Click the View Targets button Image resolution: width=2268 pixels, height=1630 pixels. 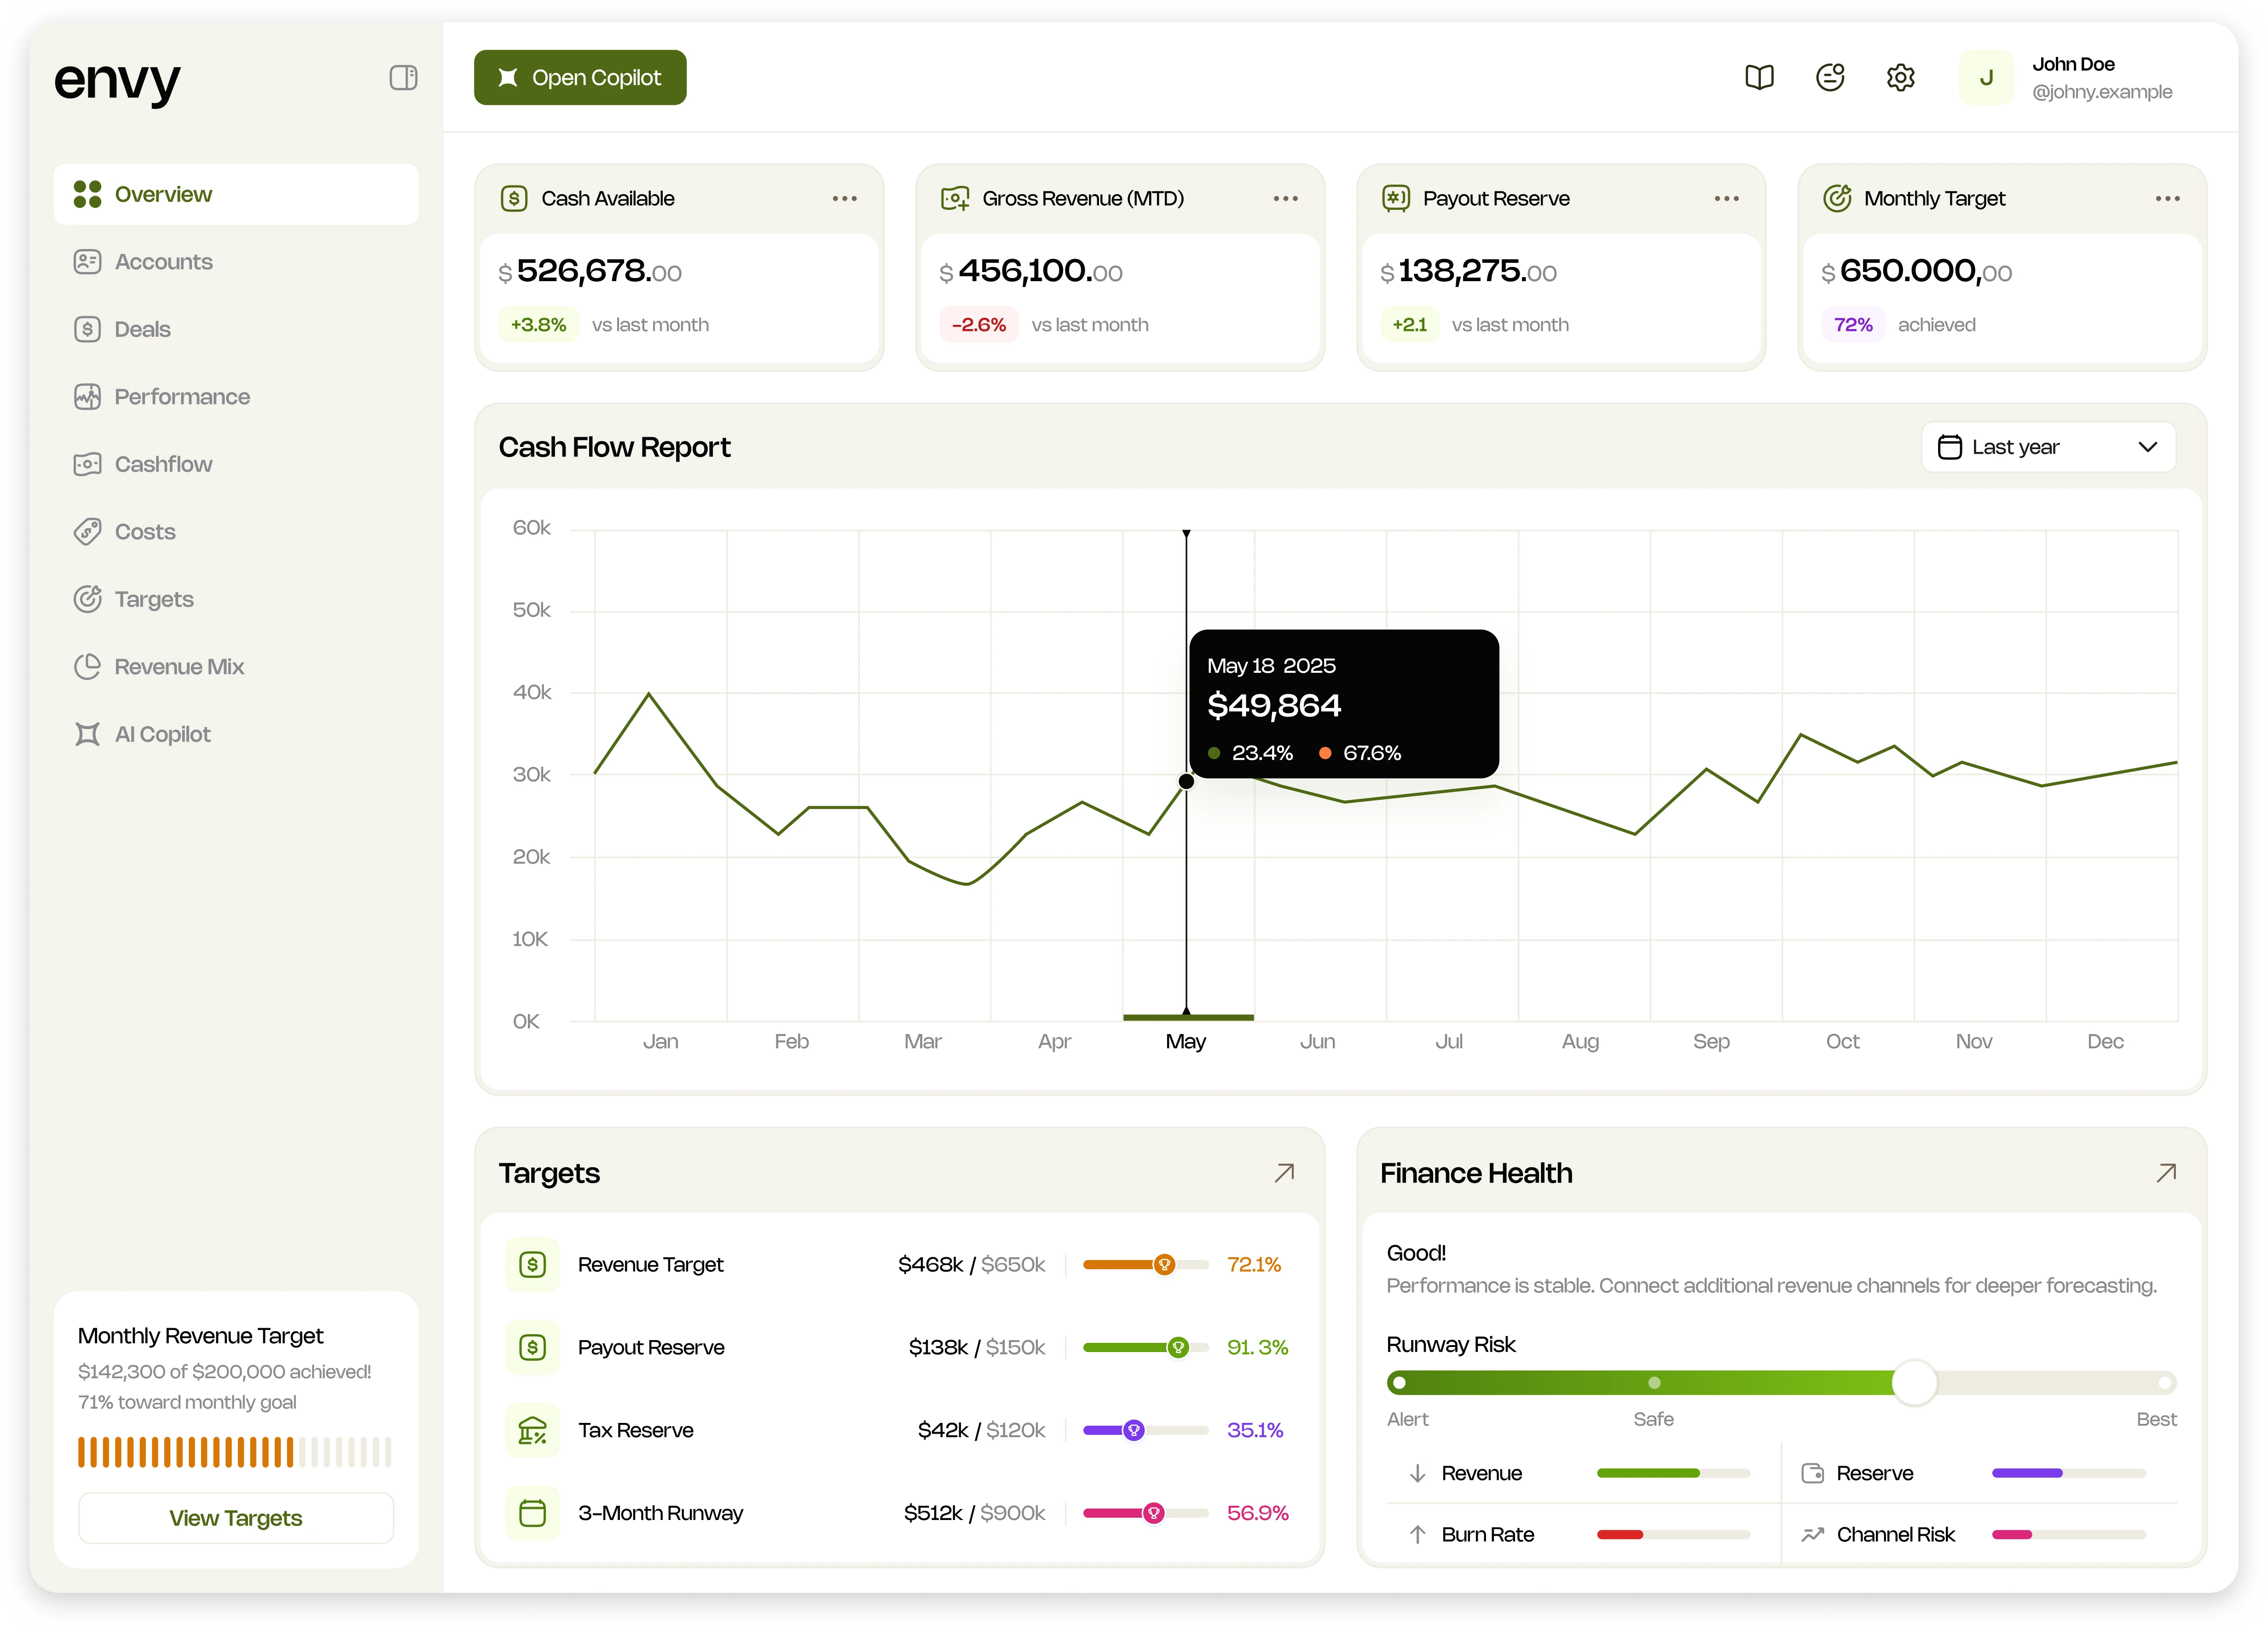(236, 1518)
